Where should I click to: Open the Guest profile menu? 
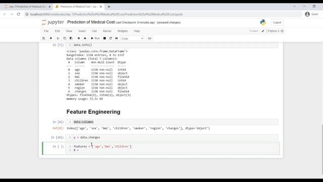(312, 14)
